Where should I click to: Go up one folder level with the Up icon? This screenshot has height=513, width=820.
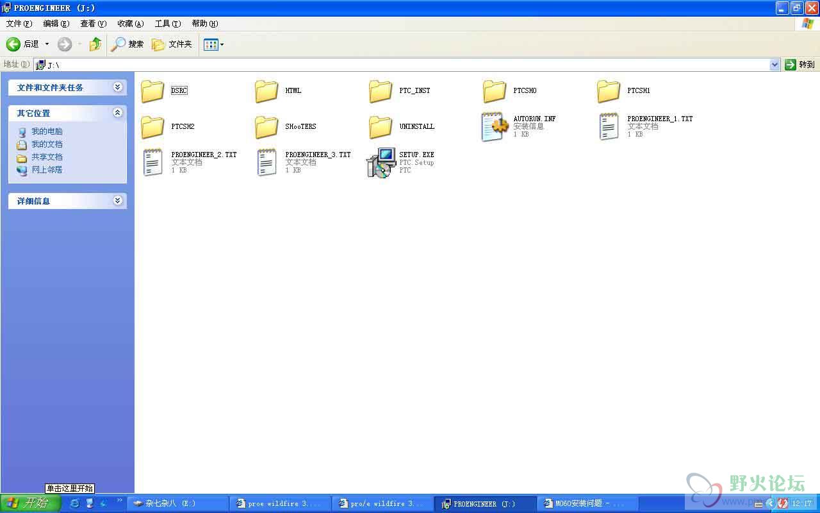95,44
